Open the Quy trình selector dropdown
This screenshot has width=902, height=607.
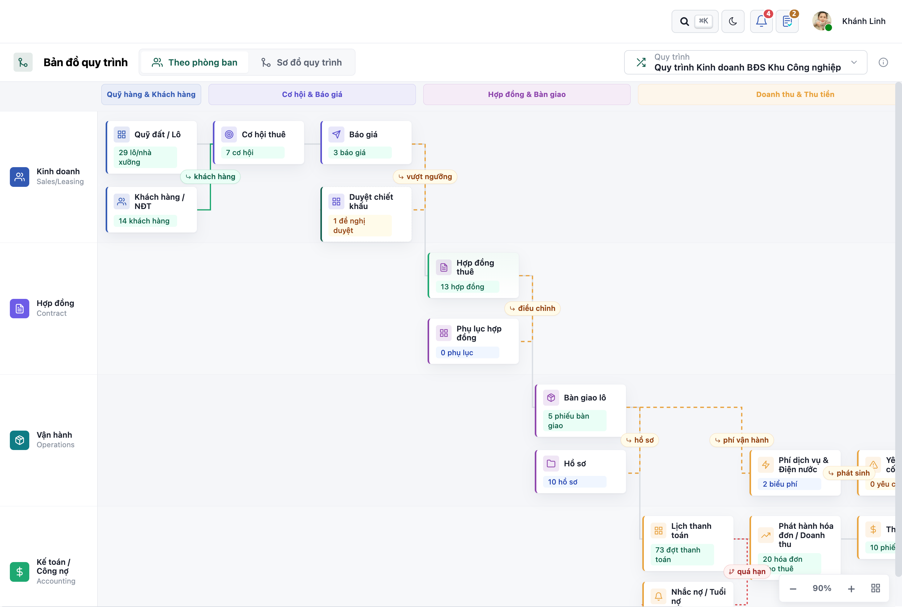click(x=746, y=62)
